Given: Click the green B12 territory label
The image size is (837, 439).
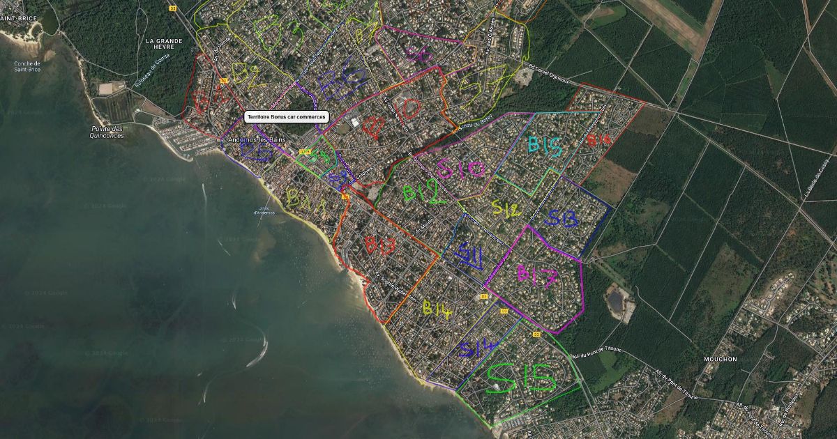Looking at the screenshot, I should click(x=424, y=193).
